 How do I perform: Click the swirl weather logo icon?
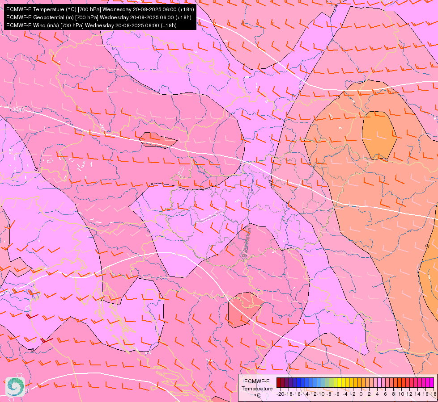click(x=15, y=387)
